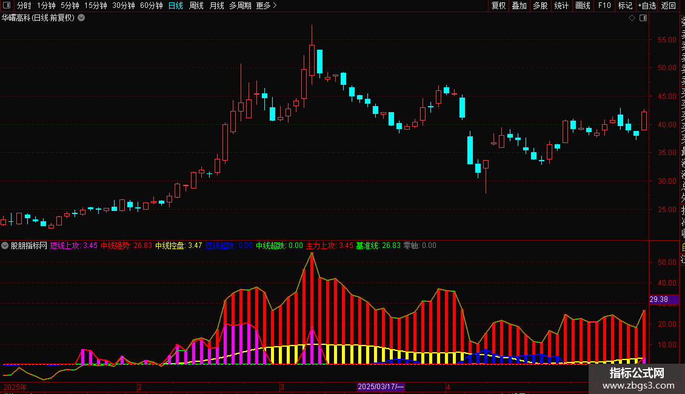Add stock via +自选 button
The width and height of the screenshot is (685, 394).
(x=647, y=5)
